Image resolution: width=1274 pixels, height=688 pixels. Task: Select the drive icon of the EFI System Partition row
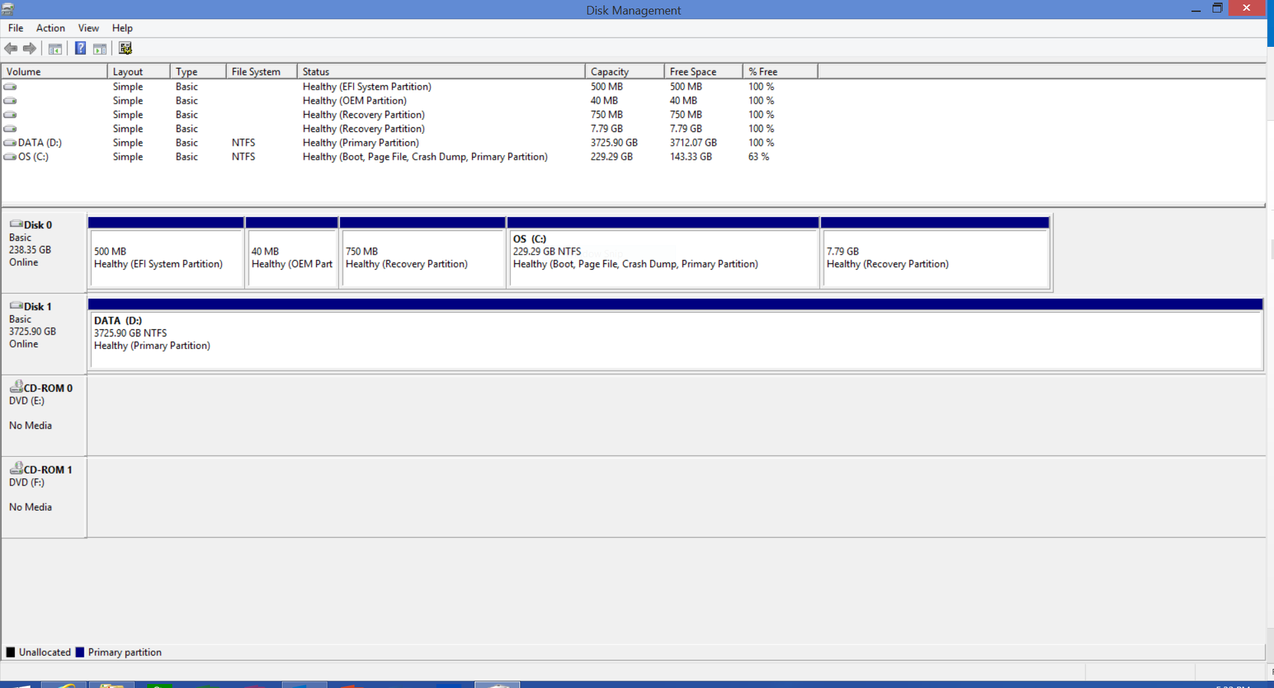(x=10, y=86)
